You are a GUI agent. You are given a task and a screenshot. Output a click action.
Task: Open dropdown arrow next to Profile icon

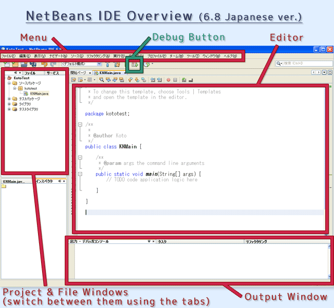coord(152,64)
